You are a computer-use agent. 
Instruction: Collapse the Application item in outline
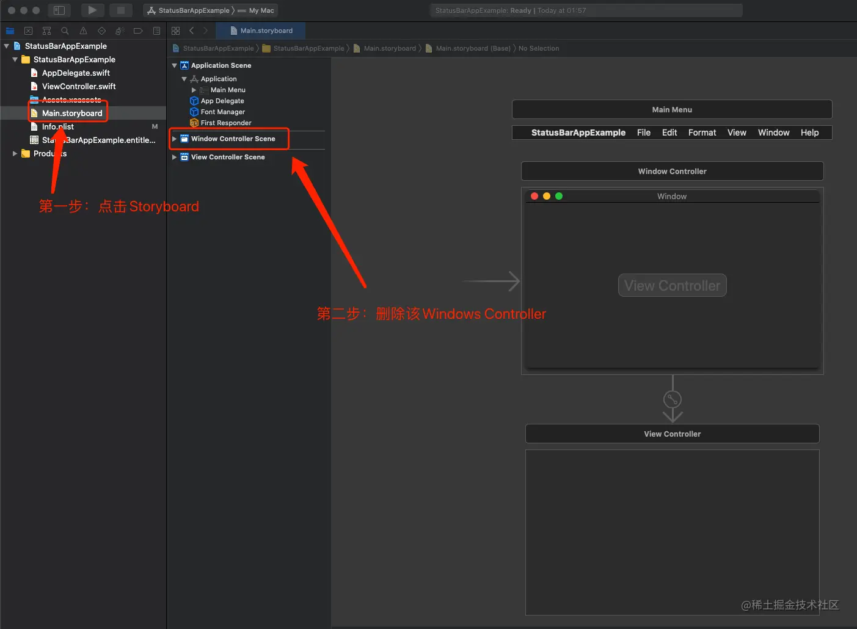[x=184, y=79]
